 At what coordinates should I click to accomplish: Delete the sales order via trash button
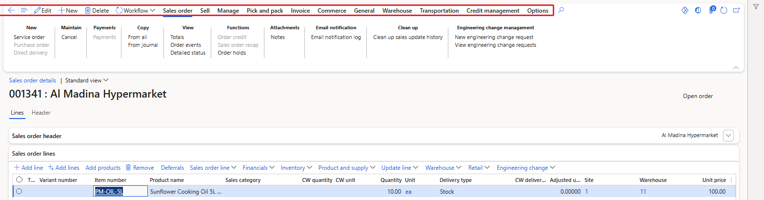point(97,10)
